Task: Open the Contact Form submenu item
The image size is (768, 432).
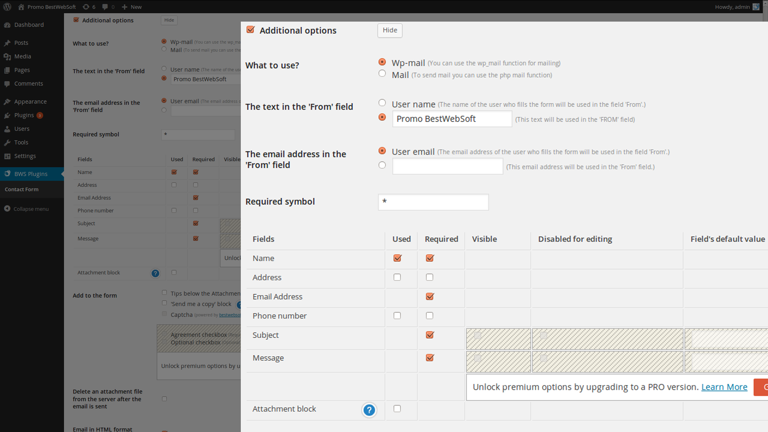Action: coord(22,190)
